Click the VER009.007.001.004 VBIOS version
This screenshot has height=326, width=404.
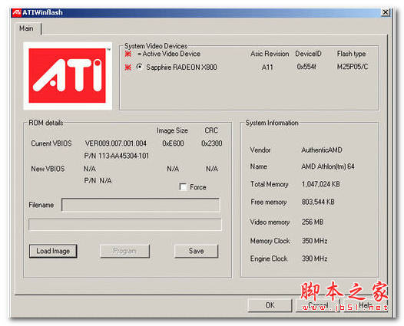116,143
